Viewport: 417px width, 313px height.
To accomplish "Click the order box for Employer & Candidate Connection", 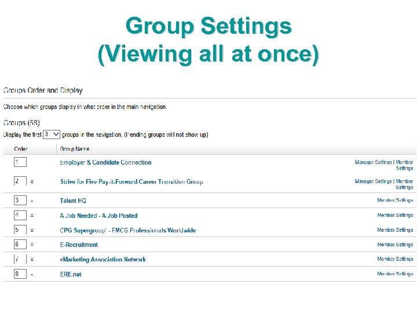I will (x=20, y=162).
